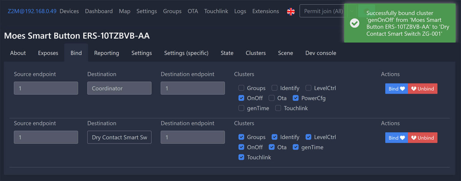
Task: Click Bind button in Coordinator row
Action: (x=396, y=89)
